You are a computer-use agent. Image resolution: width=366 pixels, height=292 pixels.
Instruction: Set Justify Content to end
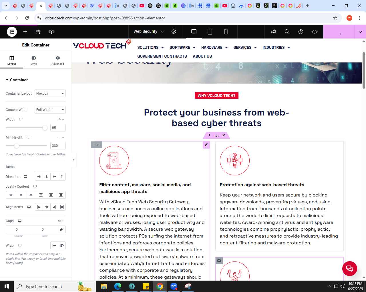click(31, 195)
